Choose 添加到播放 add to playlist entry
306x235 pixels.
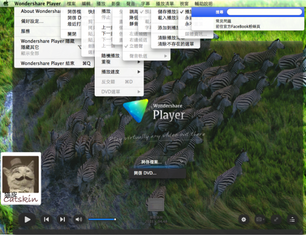(x=168, y=28)
